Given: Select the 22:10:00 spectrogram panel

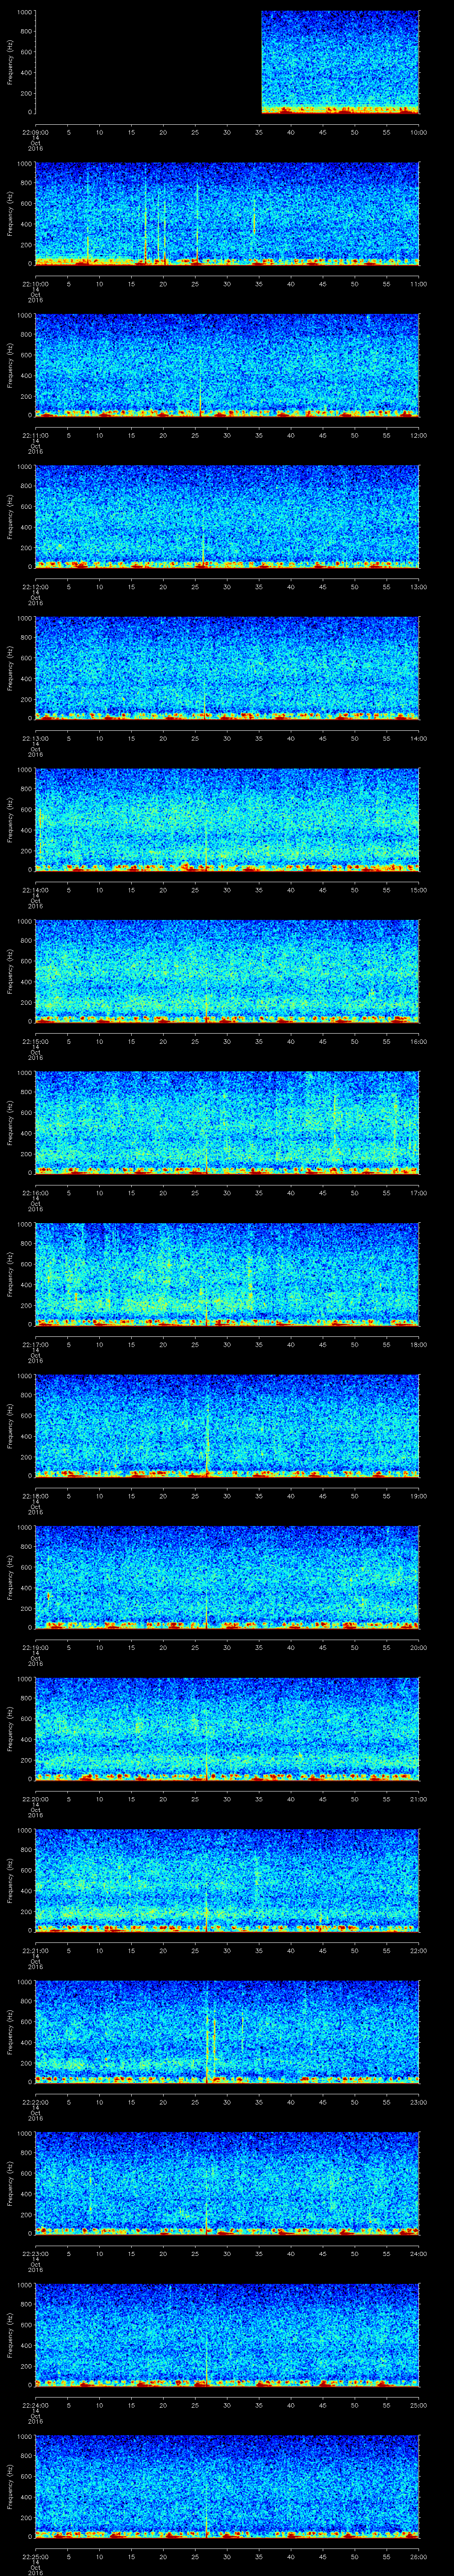Looking at the screenshot, I should coord(227,214).
